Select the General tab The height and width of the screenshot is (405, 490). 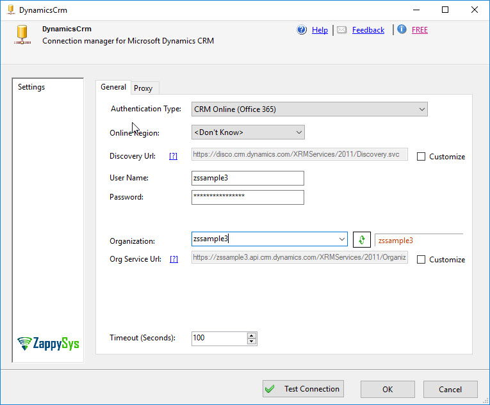pyautogui.click(x=113, y=87)
